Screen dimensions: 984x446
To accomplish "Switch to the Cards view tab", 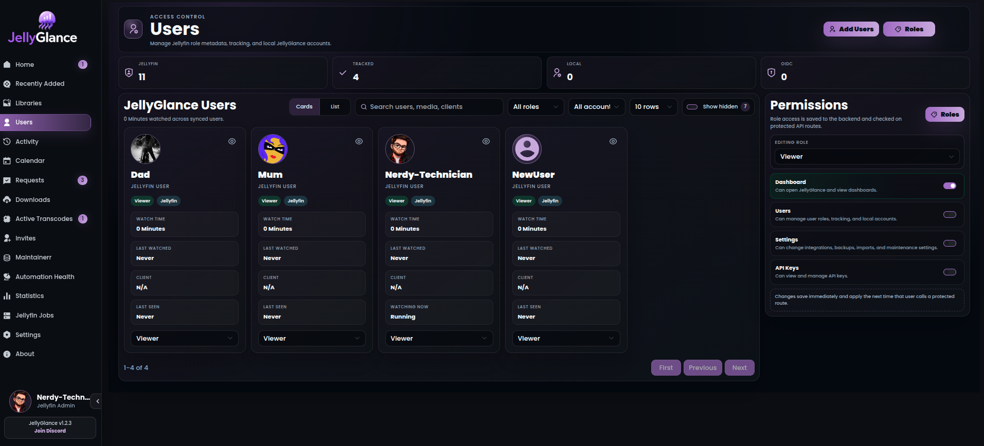I will [305, 107].
